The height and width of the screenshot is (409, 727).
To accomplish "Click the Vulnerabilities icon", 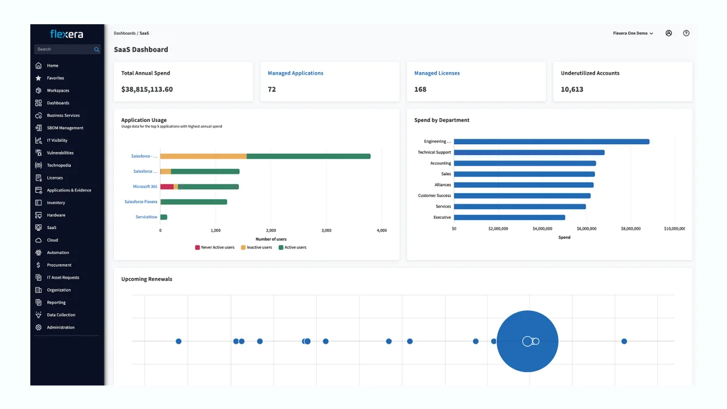I will coord(39,153).
